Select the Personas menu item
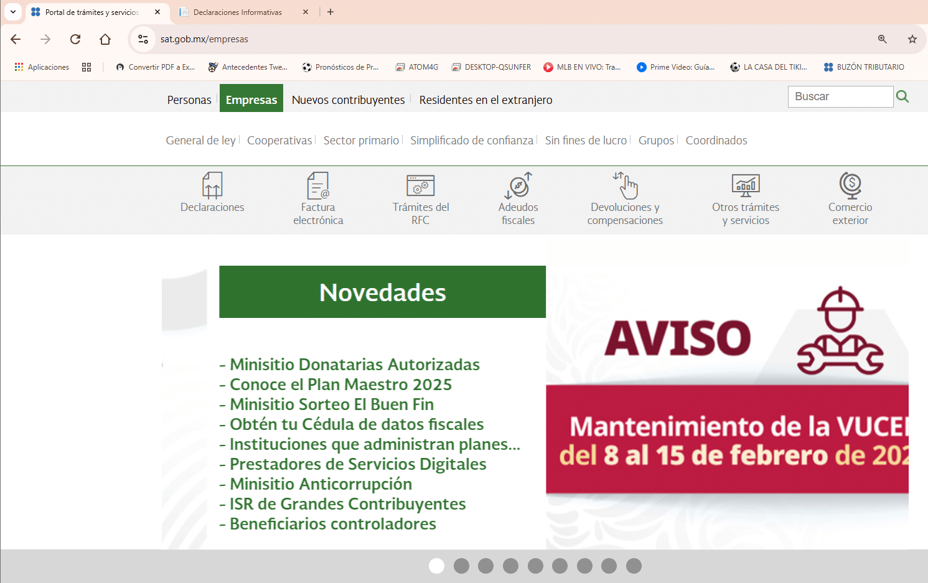Image resolution: width=928 pixels, height=583 pixels. click(189, 100)
